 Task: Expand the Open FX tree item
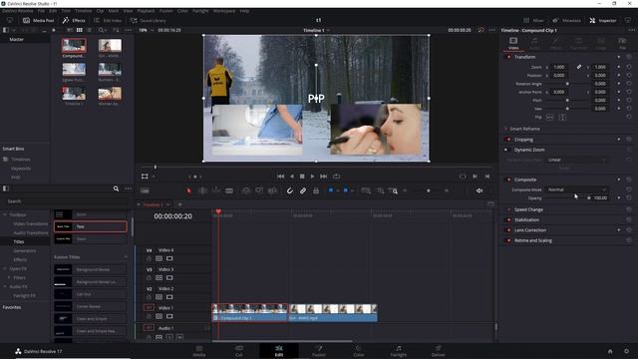[5, 268]
